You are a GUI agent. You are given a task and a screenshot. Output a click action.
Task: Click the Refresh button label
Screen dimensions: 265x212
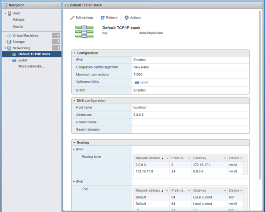click(x=112, y=18)
